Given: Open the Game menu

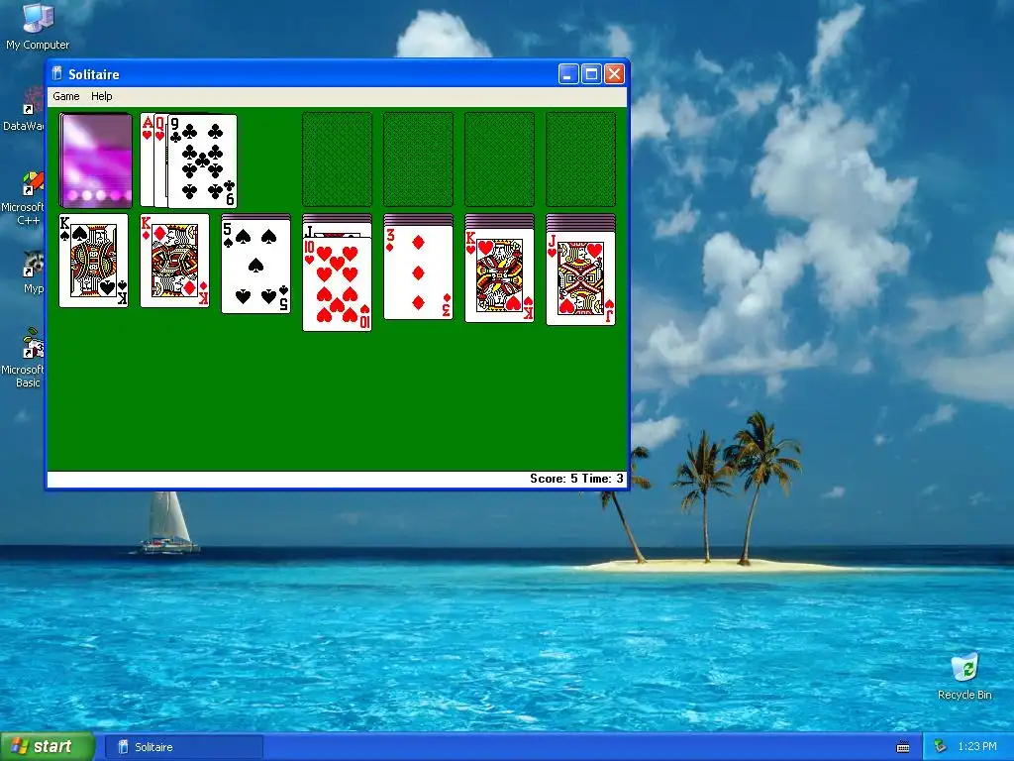Looking at the screenshot, I should (66, 96).
